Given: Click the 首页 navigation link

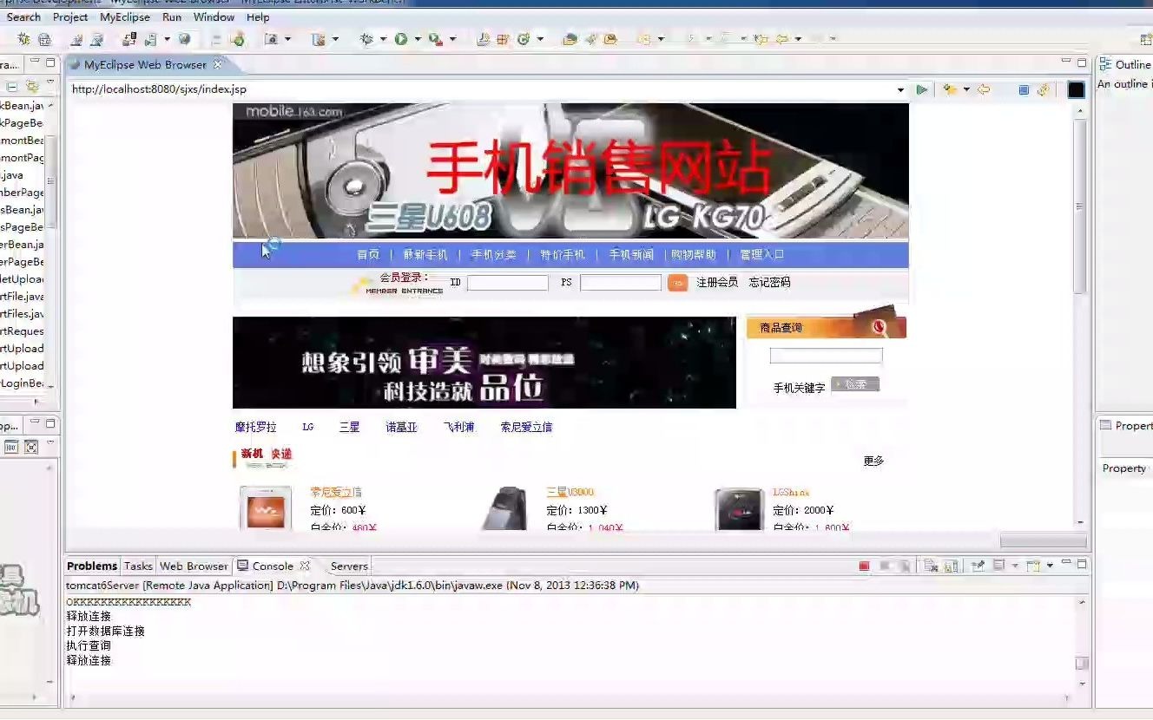Looking at the screenshot, I should point(368,254).
